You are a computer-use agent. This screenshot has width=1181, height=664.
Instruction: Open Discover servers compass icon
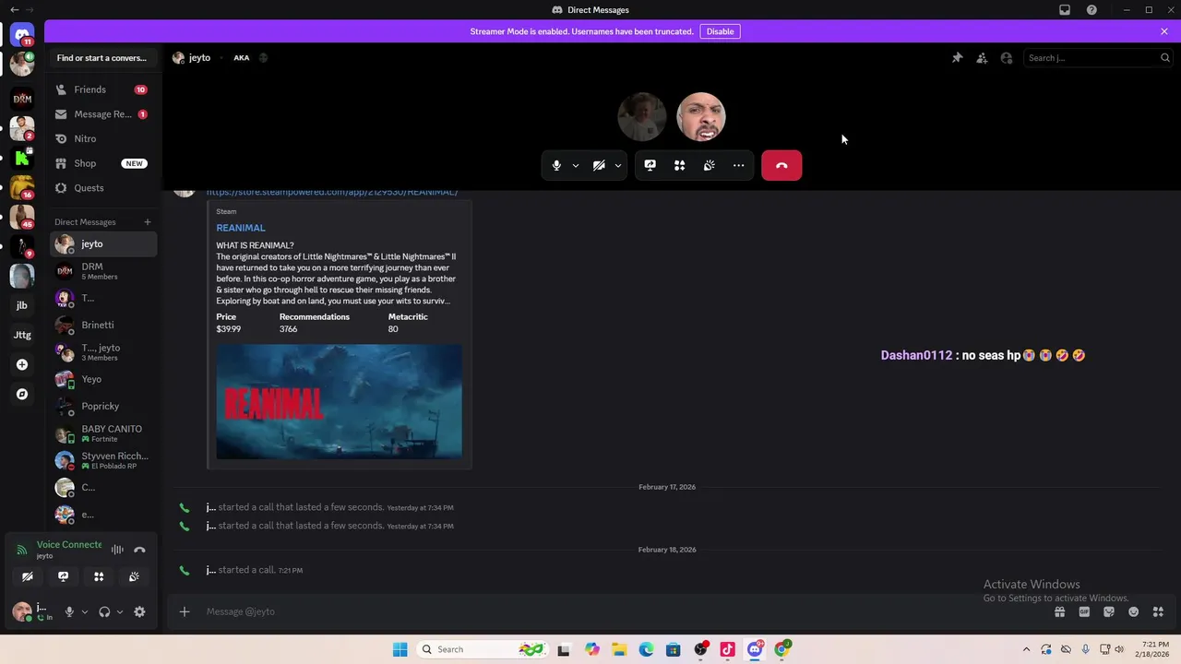[22, 394]
